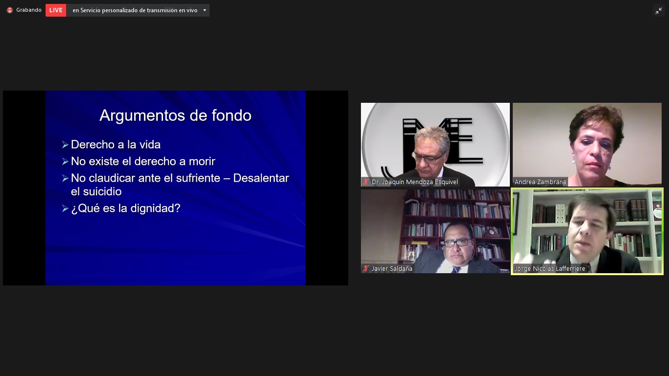Click the bullet '¿Qué es la dignidad?'

pos(126,208)
